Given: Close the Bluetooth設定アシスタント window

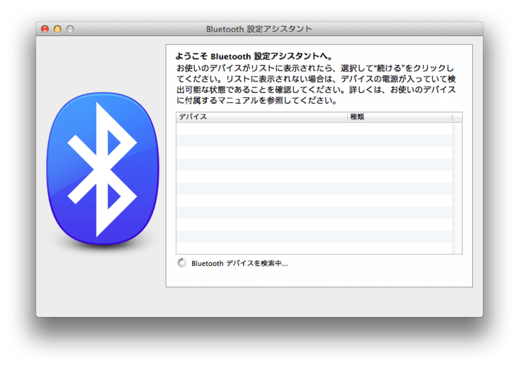Looking at the screenshot, I should 45,29.
